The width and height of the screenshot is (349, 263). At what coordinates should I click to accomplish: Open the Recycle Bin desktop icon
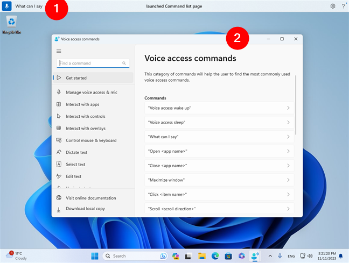11,25
